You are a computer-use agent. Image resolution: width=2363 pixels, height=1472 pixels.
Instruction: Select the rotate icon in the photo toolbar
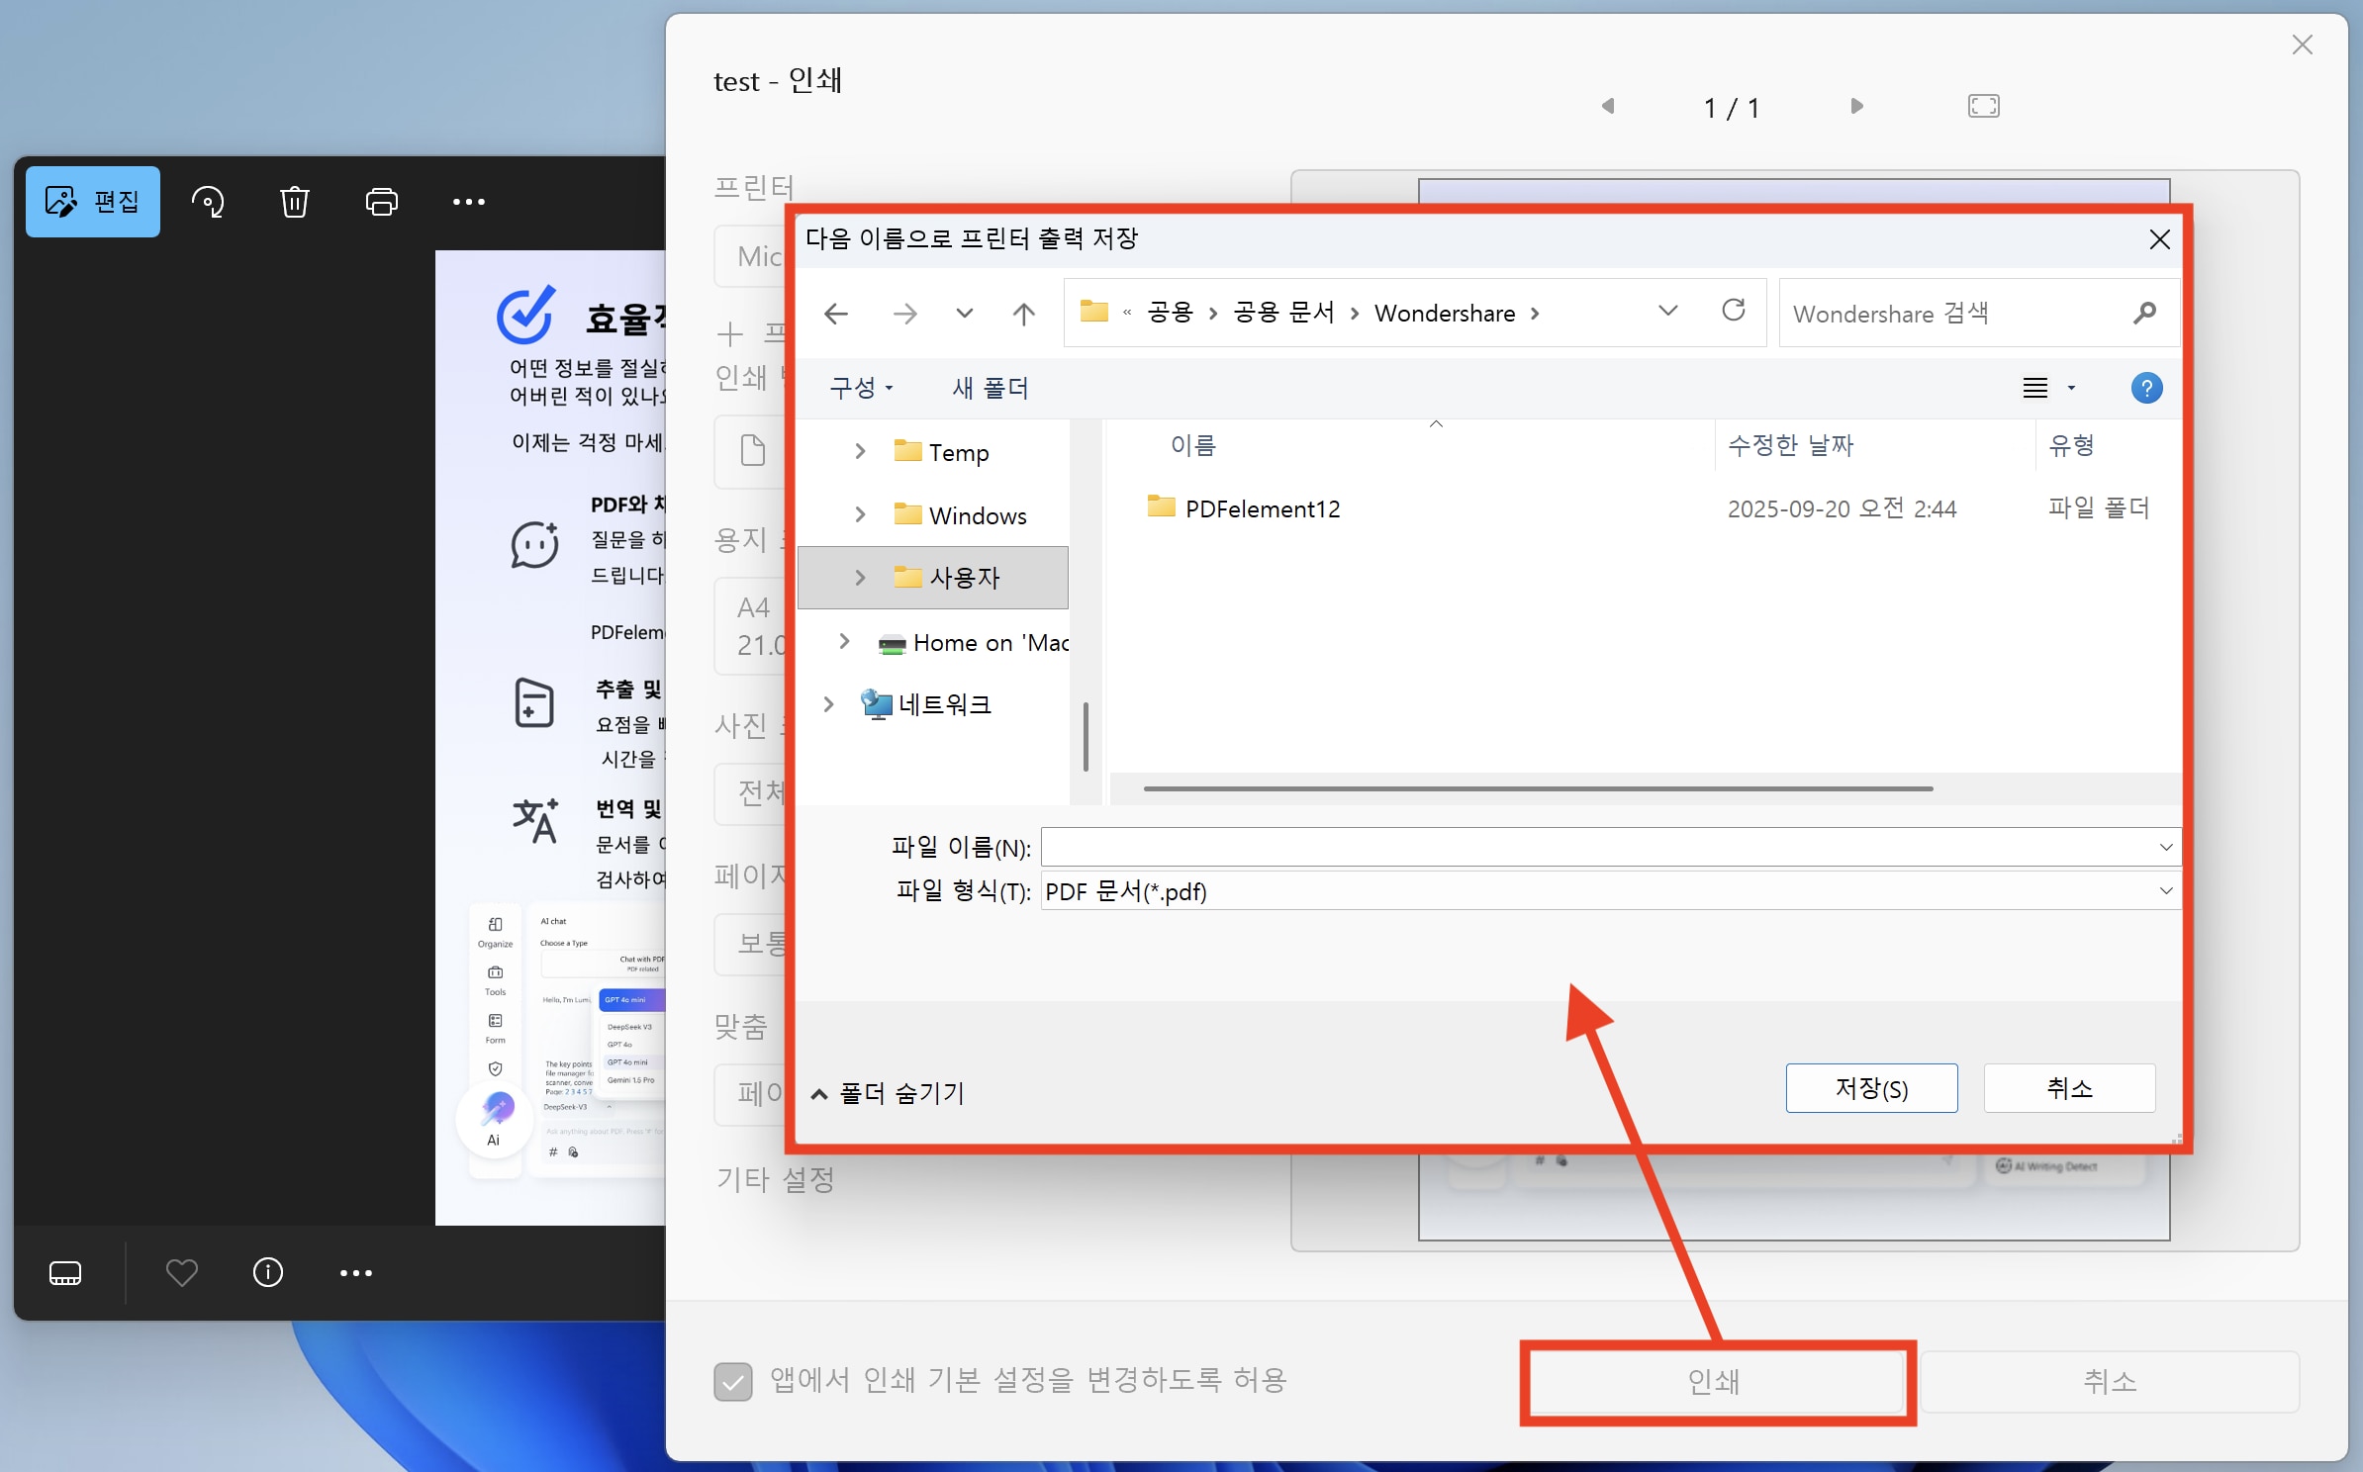209,201
